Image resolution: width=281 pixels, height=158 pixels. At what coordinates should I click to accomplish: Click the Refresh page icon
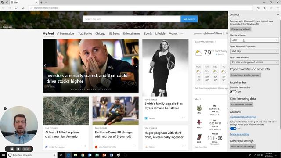[x=16, y=8]
